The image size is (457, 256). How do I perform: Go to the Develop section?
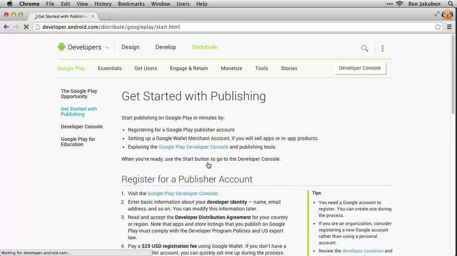pos(165,47)
